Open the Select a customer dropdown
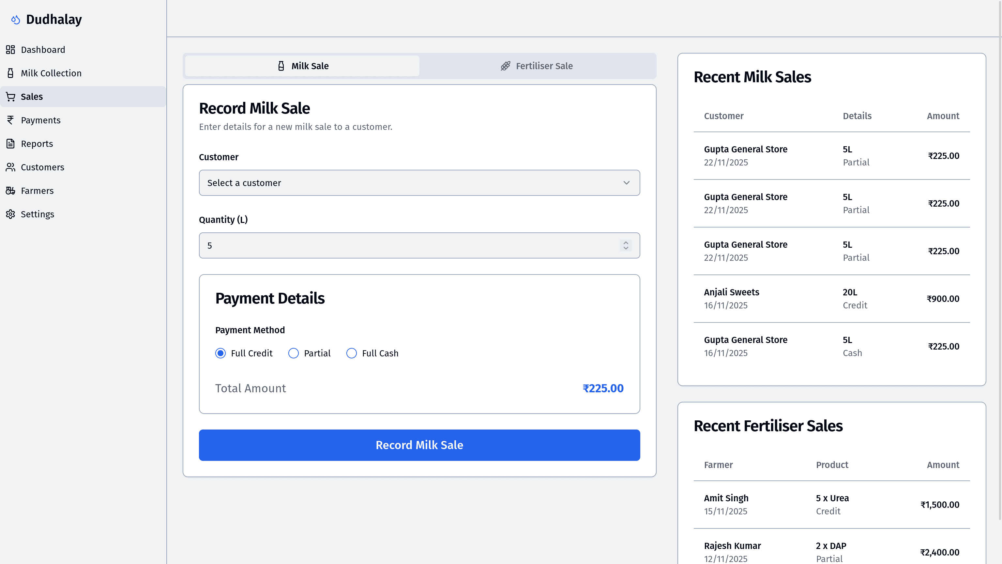Viewport: 1002px width, 564px height. 419,183
